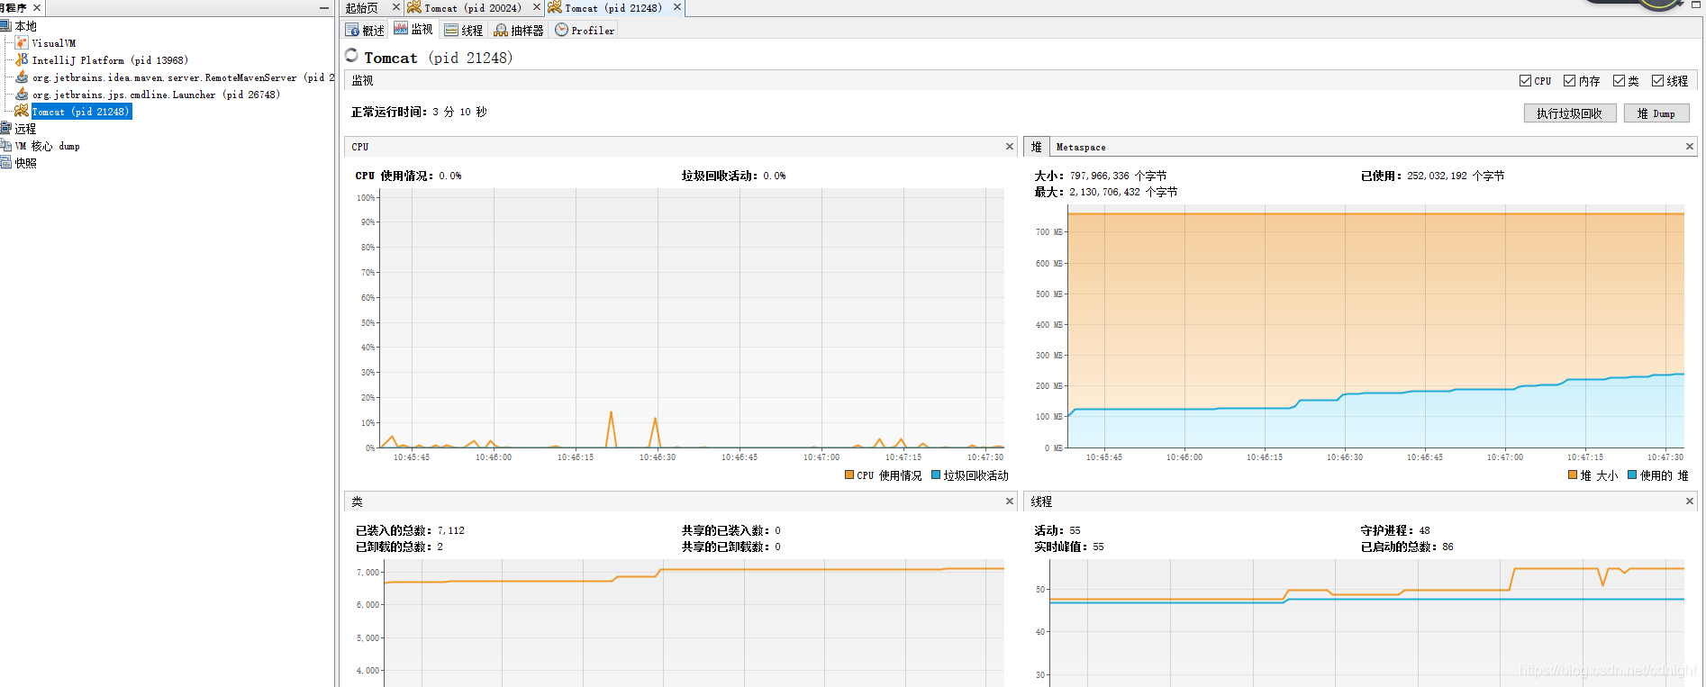Image resolution: width=1706 pixels, height=687 pixels.
Task: Open the 线程 threads tab
Action: click(x=464, y=30)
